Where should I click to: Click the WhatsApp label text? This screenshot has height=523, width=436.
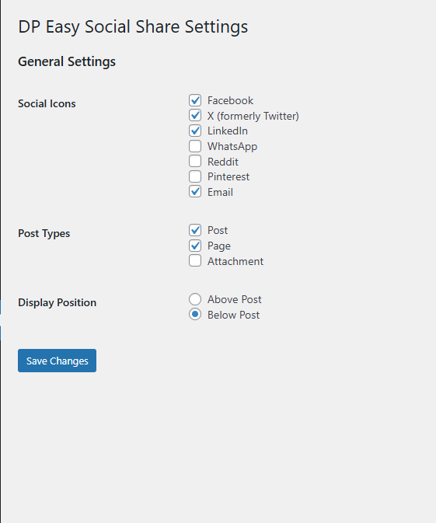coord(232,146)
